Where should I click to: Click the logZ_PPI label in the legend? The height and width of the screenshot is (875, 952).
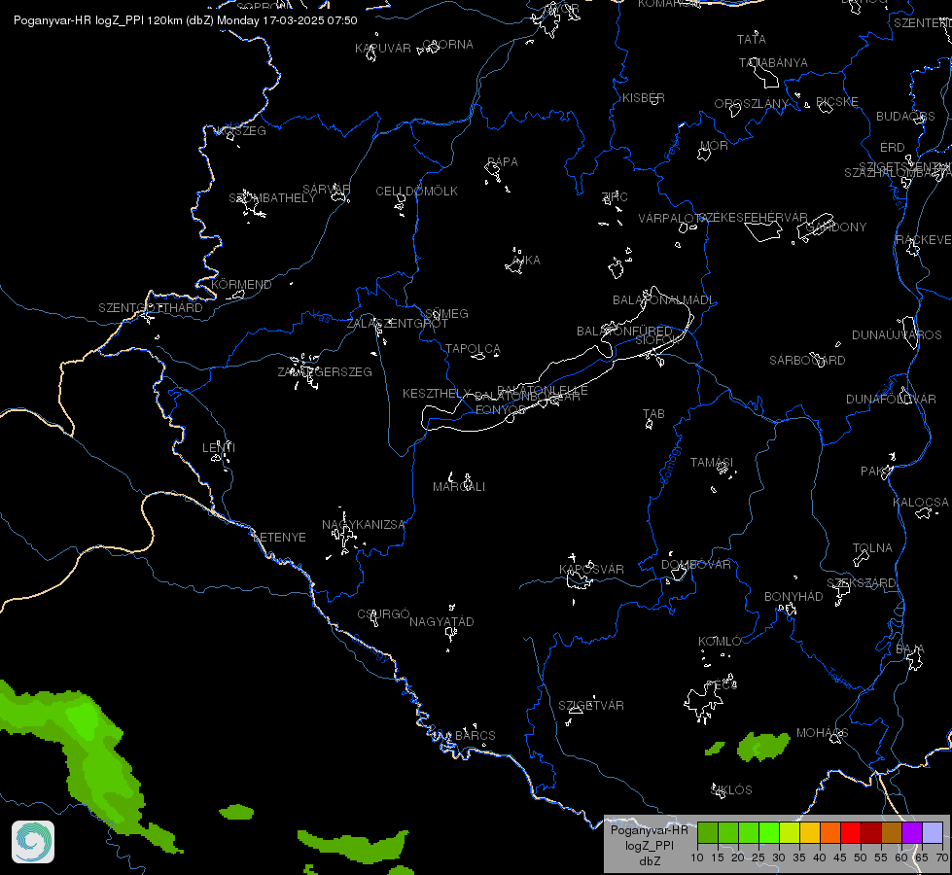650,845
